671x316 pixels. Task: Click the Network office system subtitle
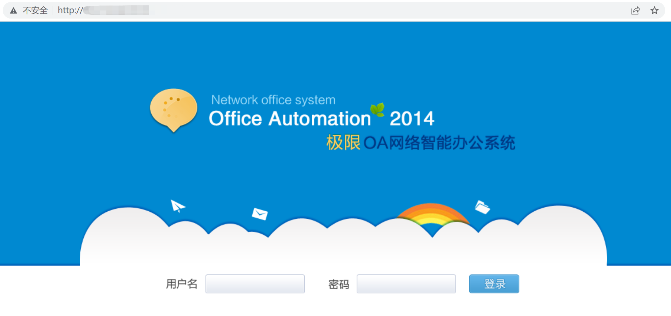tap(273, 100)
